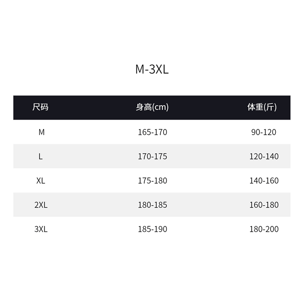Click the 90-120 weight value
The height and width of the screenshot is (303, 303).
point(264,132)
